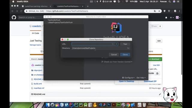
Task: Open the directory browse folder icon
Action: click(128, 48)
